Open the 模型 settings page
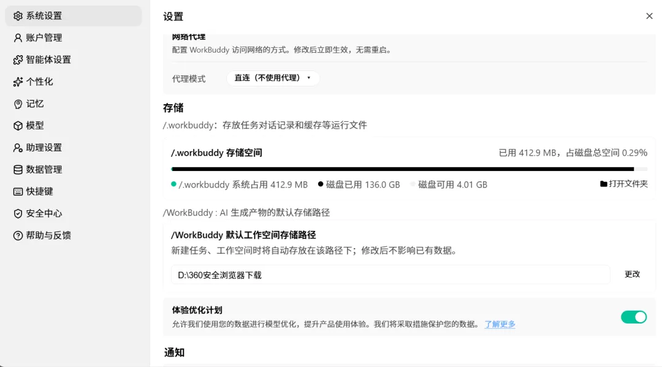662x367 pixels. pos(74,126)
